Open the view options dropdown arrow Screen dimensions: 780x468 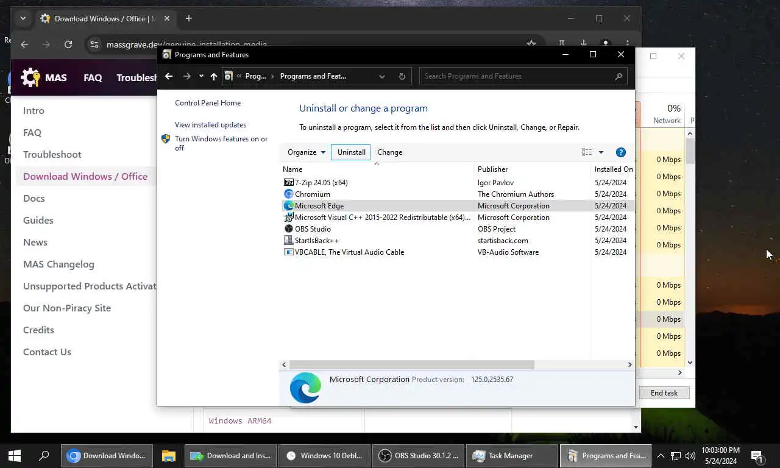click(601, 152)
